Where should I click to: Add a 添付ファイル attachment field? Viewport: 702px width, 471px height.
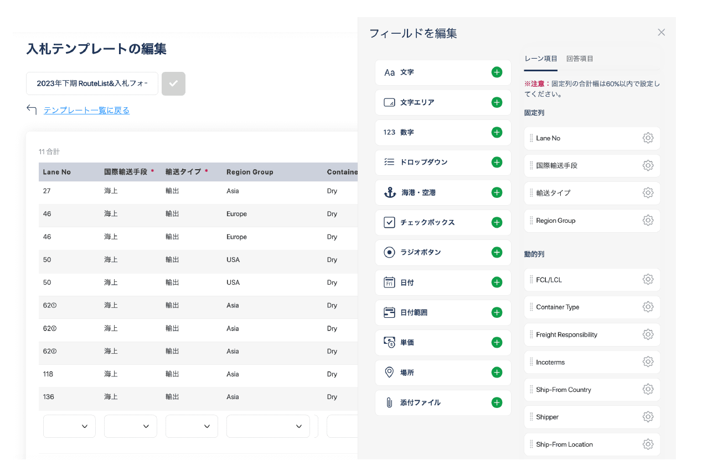point(497,402)
